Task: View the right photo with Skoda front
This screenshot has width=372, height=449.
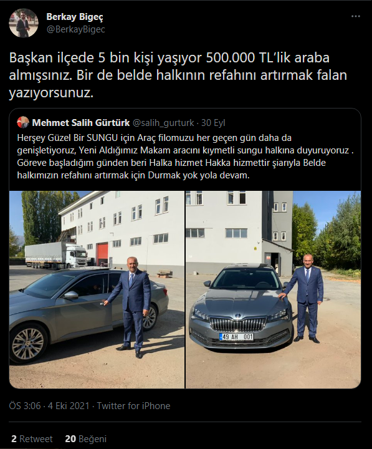Action: point(274,289)
